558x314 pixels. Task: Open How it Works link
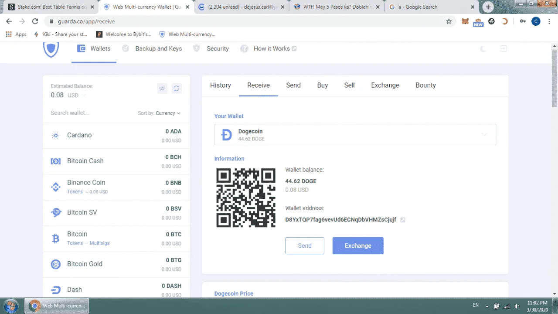[269, 49]
